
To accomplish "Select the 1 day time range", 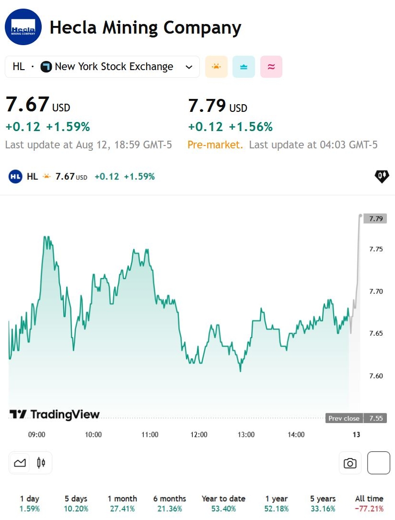I will [x=30, y=503].
